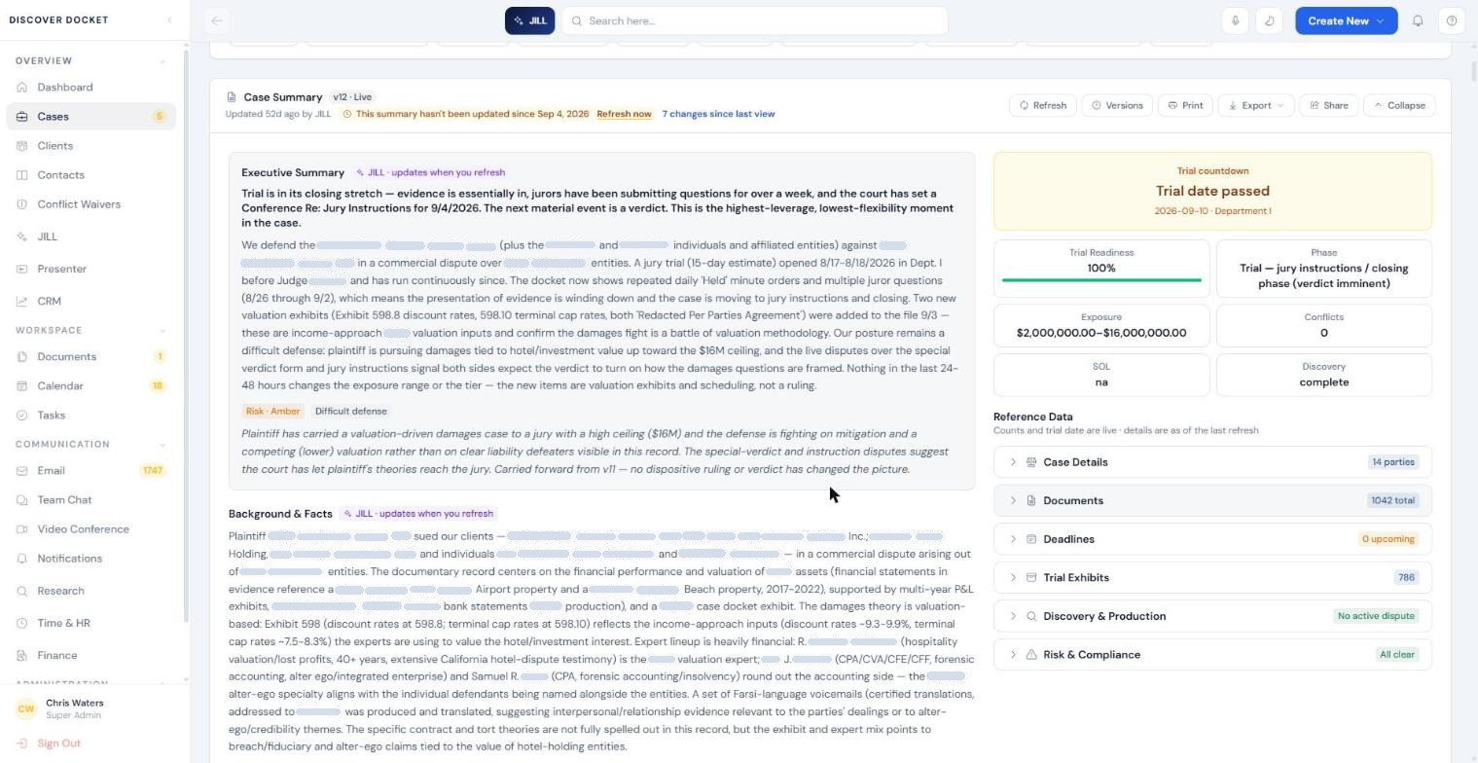The image size is (1478, 763).
Task: Expand the Documents reference section
Action: point(1212,500)
